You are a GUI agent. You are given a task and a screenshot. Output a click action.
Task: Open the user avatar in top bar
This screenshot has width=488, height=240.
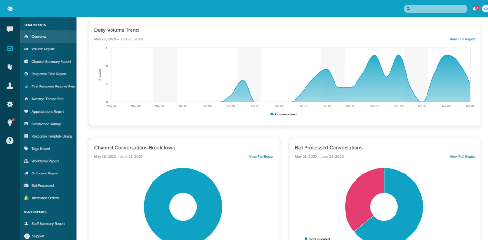[485, 9]
